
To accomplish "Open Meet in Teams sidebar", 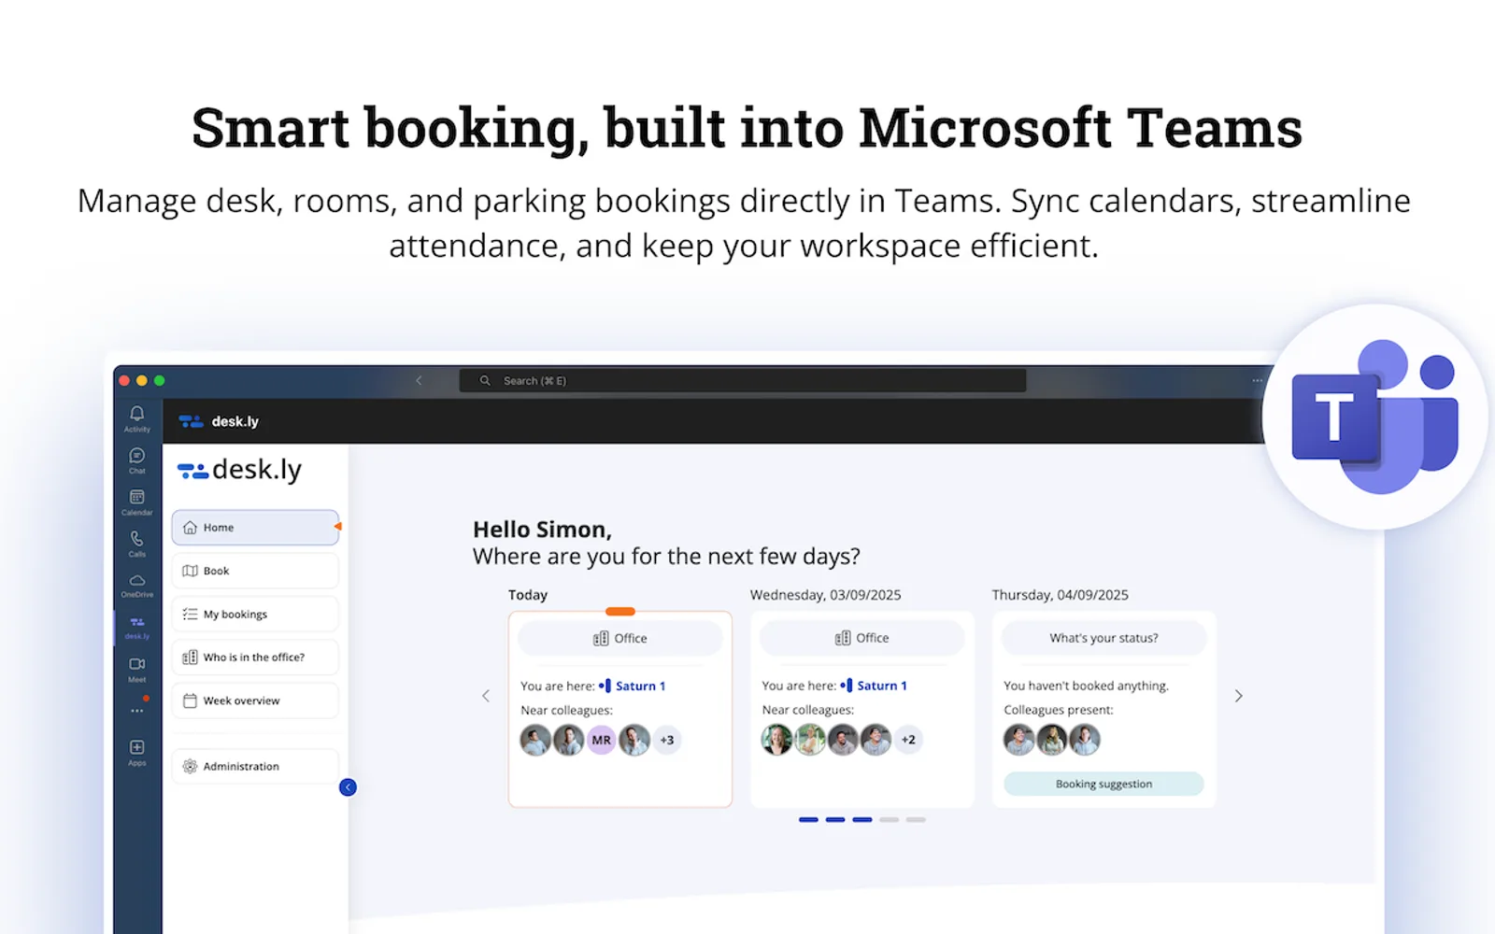I will [x=137, y=669].
